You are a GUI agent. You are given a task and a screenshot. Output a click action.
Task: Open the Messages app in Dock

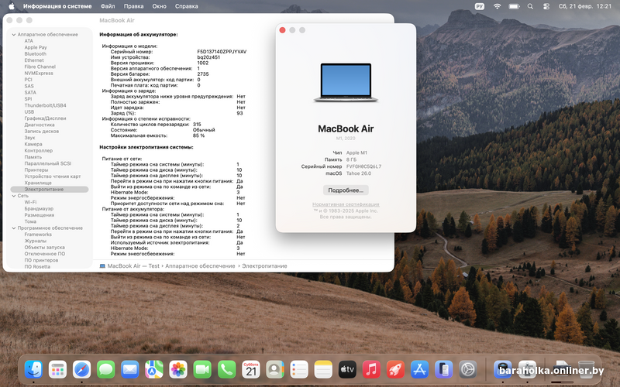tap(106, 370)
